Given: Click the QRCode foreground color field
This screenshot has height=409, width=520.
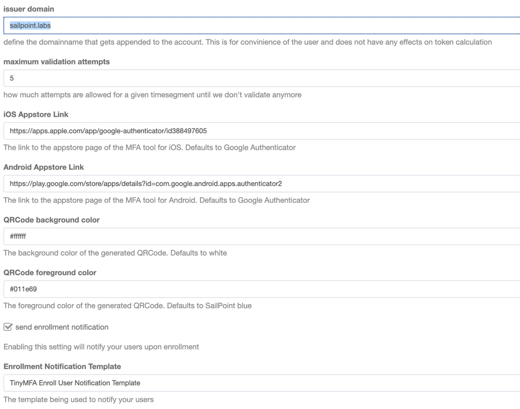Looking at the screenshot, I should pyautogui.click(x=260, y=289).
